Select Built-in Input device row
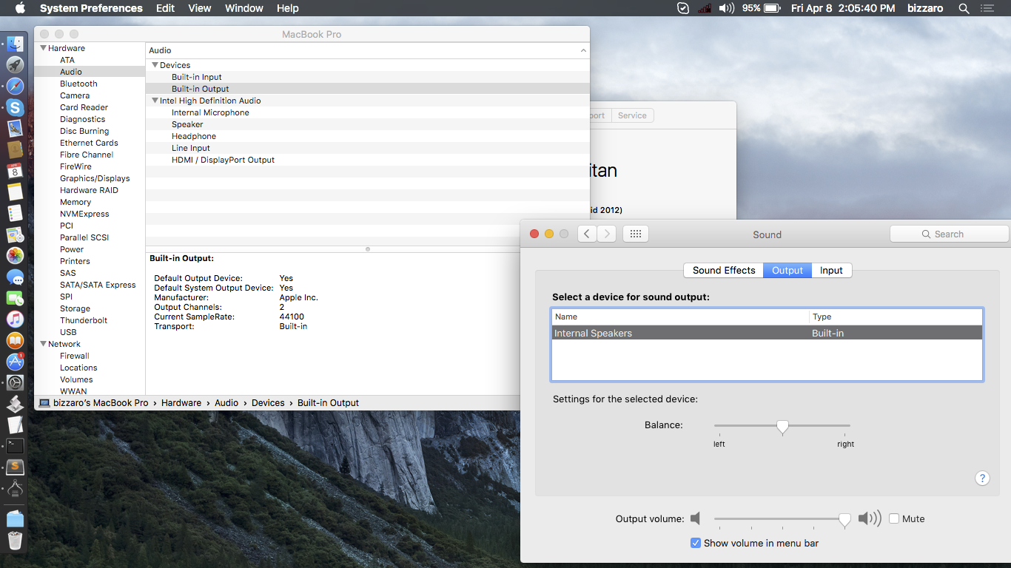Viewport: 1011px width, 568px height. [368, 77]
